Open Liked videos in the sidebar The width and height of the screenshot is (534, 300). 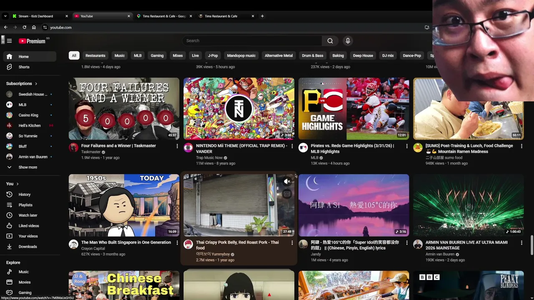click(x=30, y=226)
